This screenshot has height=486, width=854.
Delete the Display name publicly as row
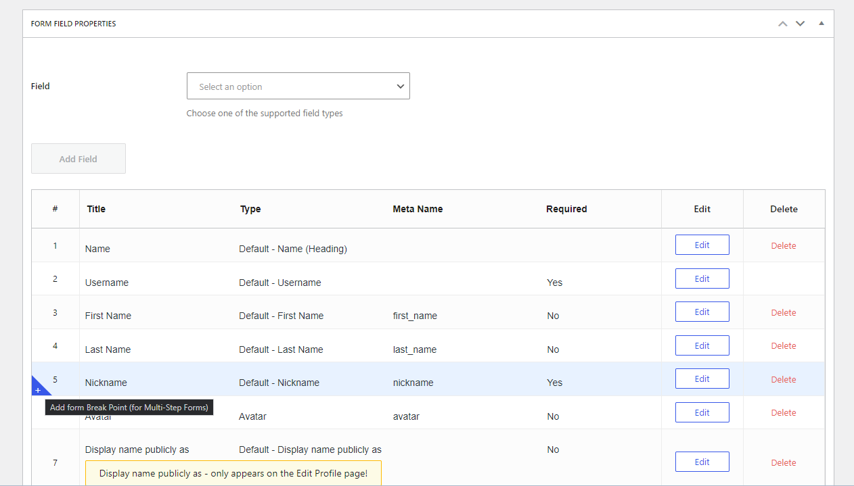tap(784, 463)
